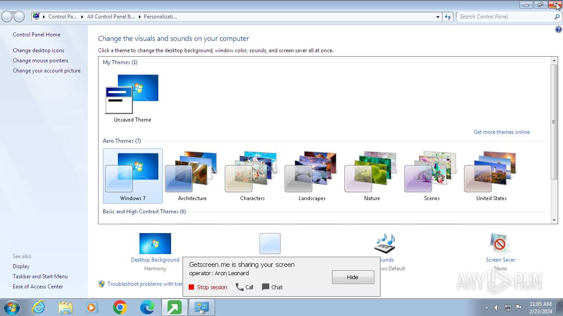Screen dimensions: 563x316
Task: Click 'Basic and High Contrast Themes (6)' heading
Action: 144,212
